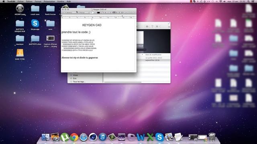Click the Wi-Fi status icon in menu bar

(x=220, y=1)
